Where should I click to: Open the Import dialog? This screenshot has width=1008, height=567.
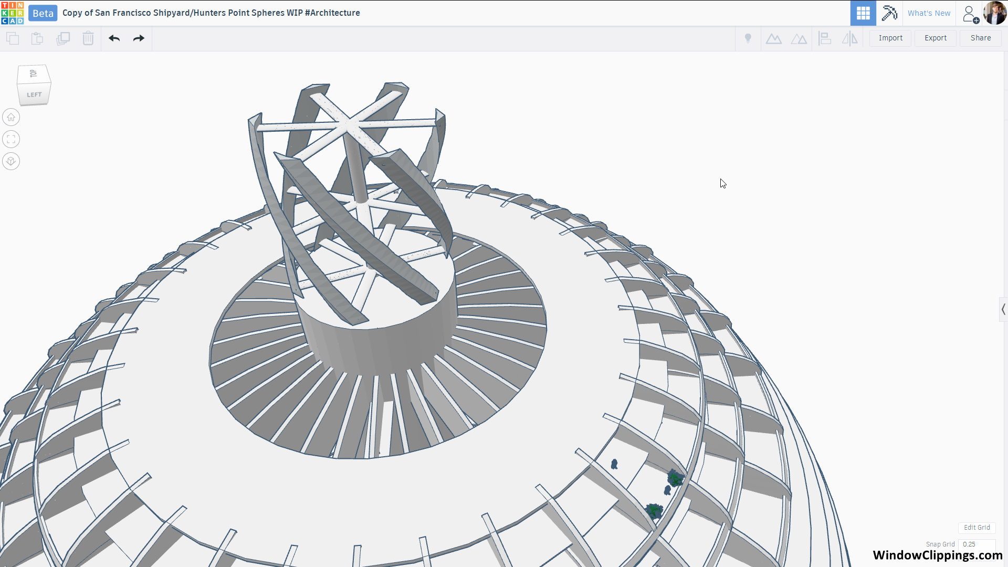coord(890,38)
